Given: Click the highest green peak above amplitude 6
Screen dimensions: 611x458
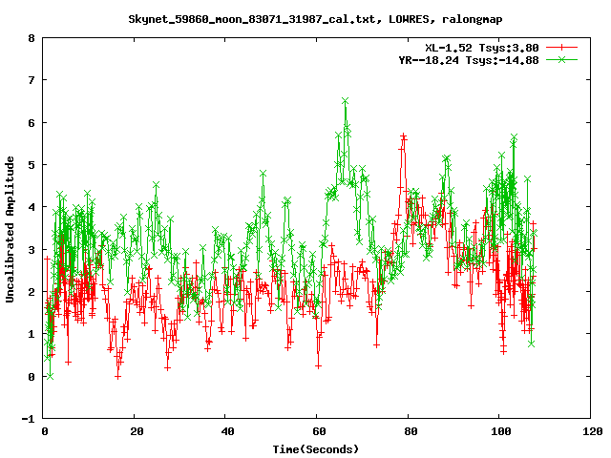Looking at the screenshot, I should click(346, 100).
